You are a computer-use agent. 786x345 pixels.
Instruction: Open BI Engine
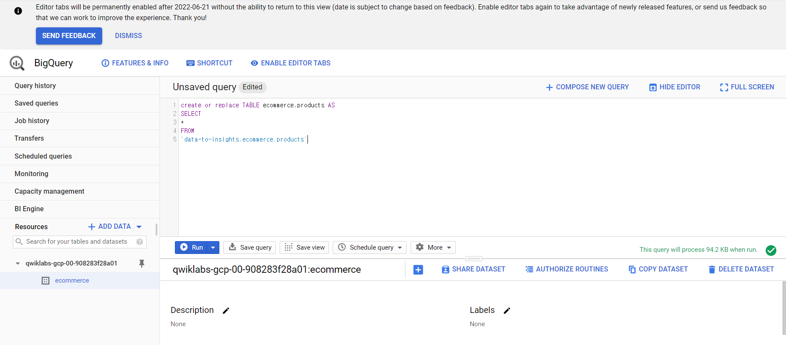80,209
